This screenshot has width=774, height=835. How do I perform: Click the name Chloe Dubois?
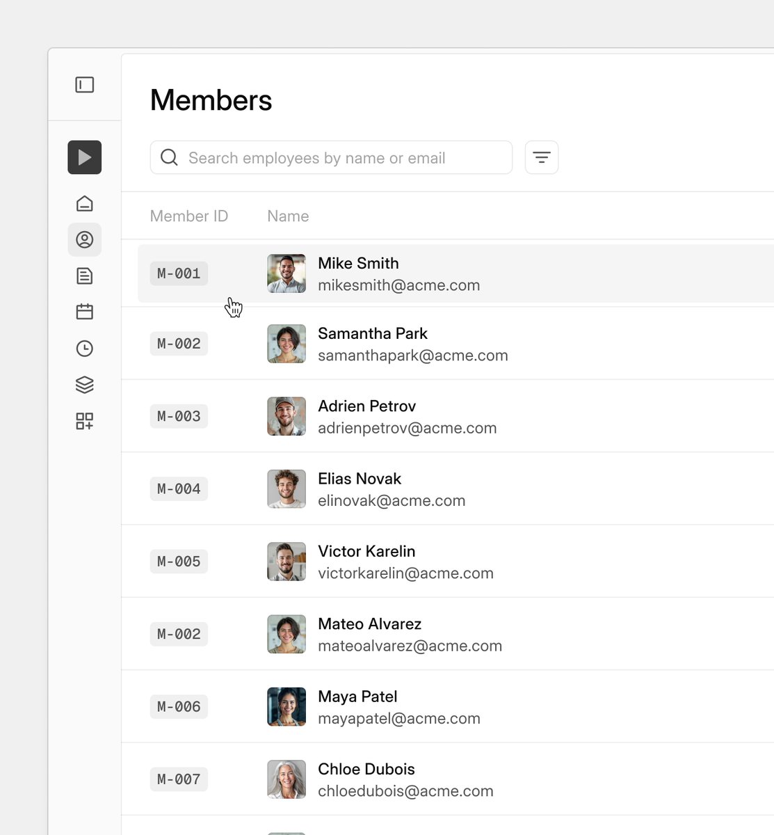366,769
